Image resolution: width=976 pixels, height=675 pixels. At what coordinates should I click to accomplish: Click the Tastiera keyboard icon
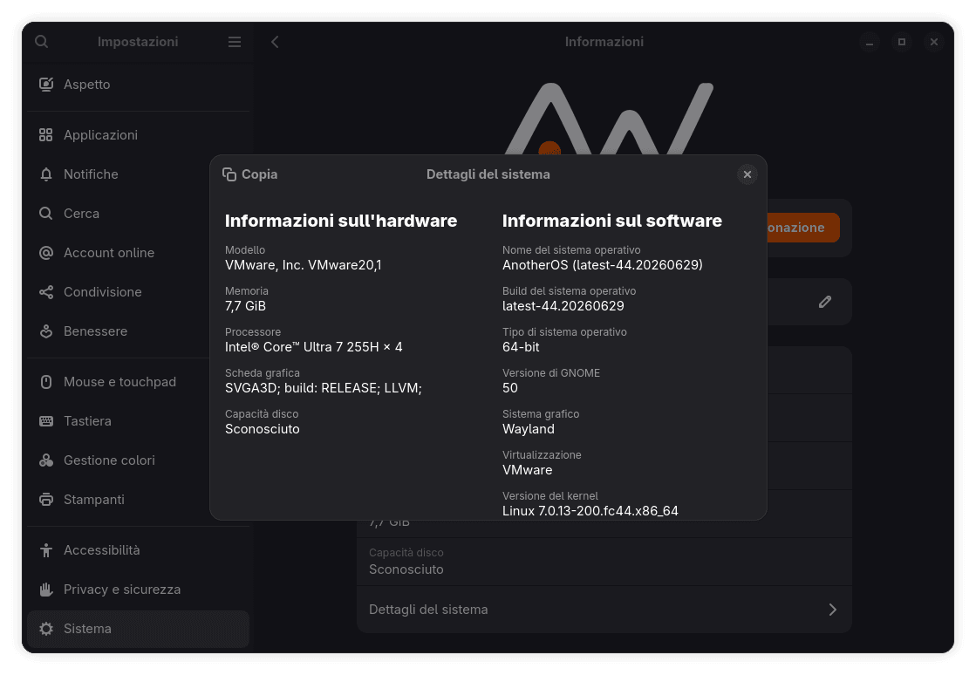46,421
